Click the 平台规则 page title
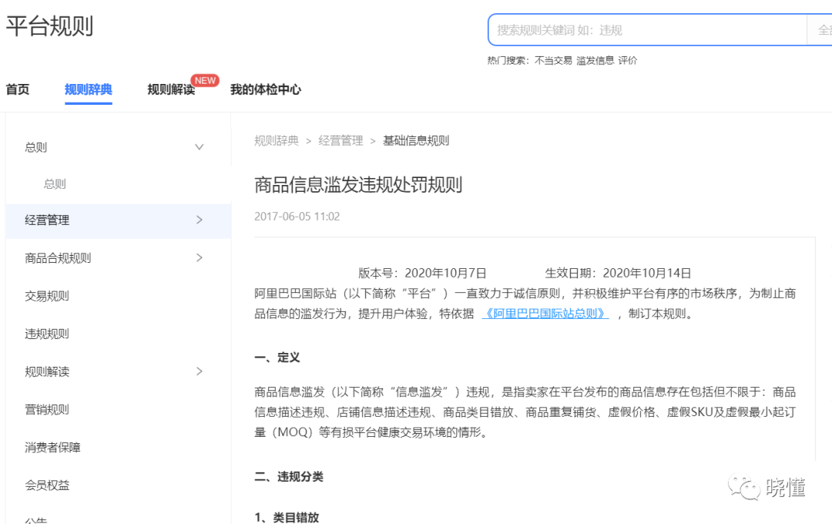 pos(49,26)
